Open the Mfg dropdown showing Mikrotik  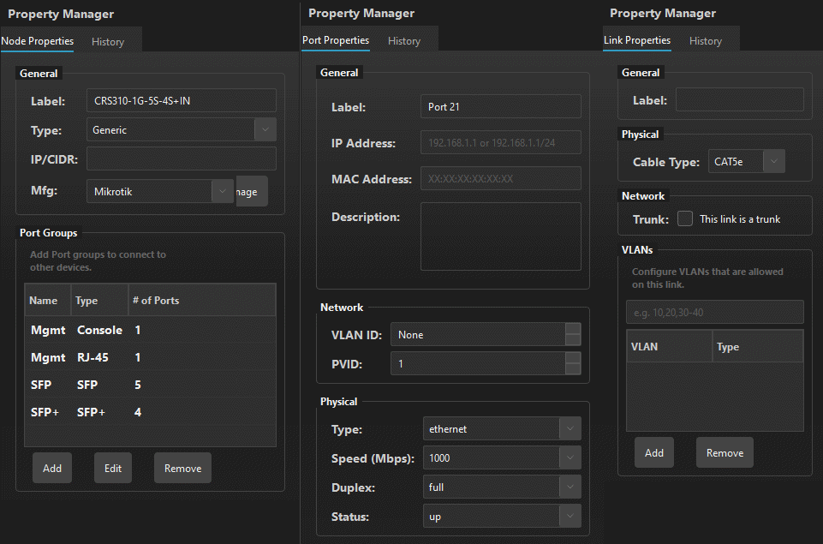tap(222, 191)
